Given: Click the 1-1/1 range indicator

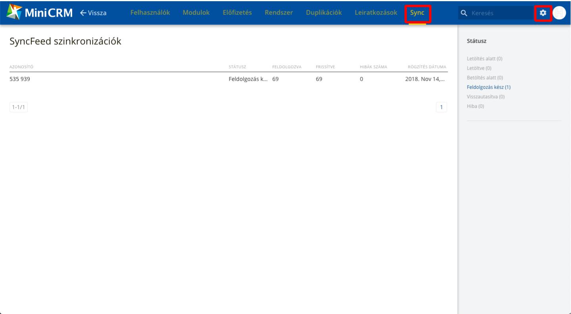Looking at the screenshot, I should 19,107.
